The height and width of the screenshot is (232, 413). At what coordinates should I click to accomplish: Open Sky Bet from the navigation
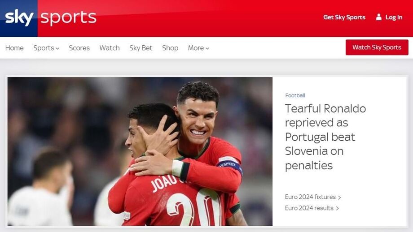click(141, 48)
